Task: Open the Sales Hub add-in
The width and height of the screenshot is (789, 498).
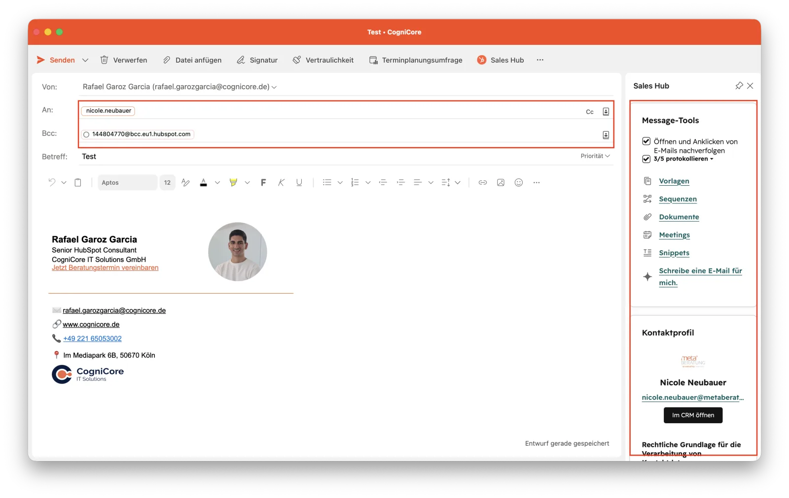Action: (x=501, y=60)
